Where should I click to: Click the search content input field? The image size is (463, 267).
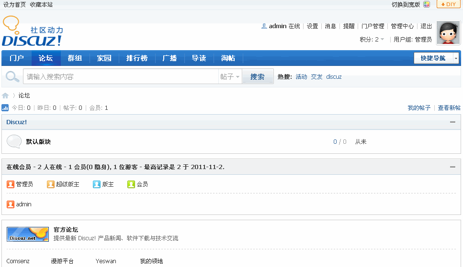point(121,76)
